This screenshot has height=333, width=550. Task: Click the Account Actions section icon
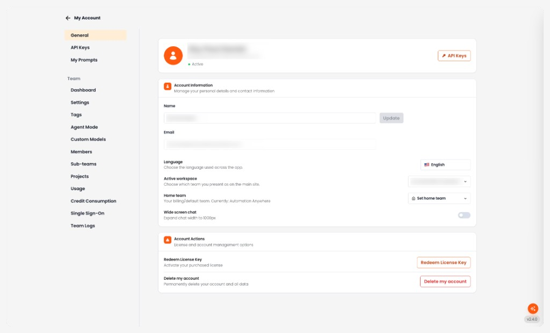click(x=168, y=240)
